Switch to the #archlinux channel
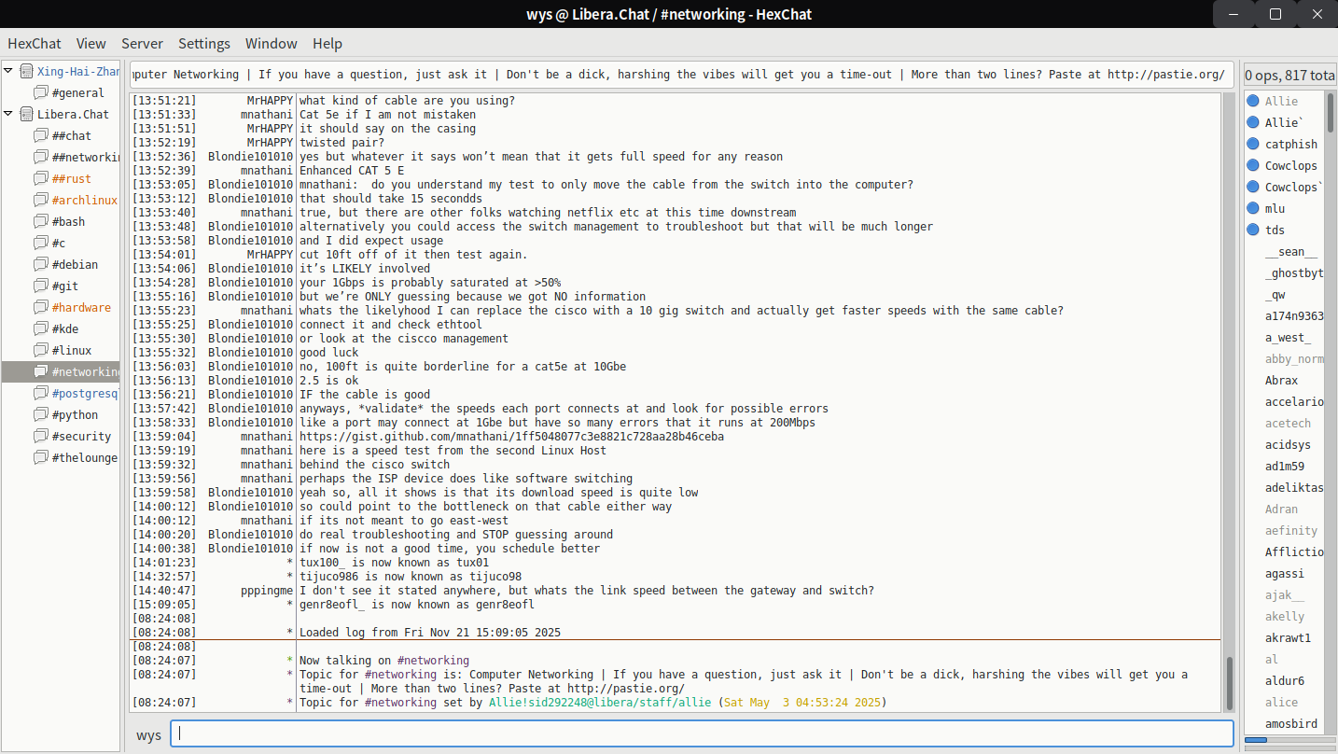Image resolution: width=1338 pixels, height=754 pixels. click(x=85, y=200)
